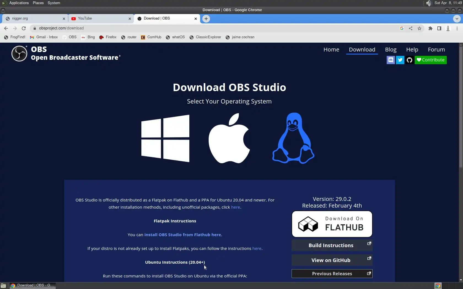Click the Download On Flathub button

click(332, 224)
